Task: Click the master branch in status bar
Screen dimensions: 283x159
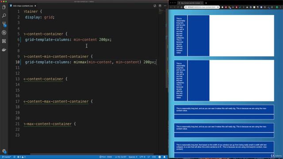Action: [7, 157]
